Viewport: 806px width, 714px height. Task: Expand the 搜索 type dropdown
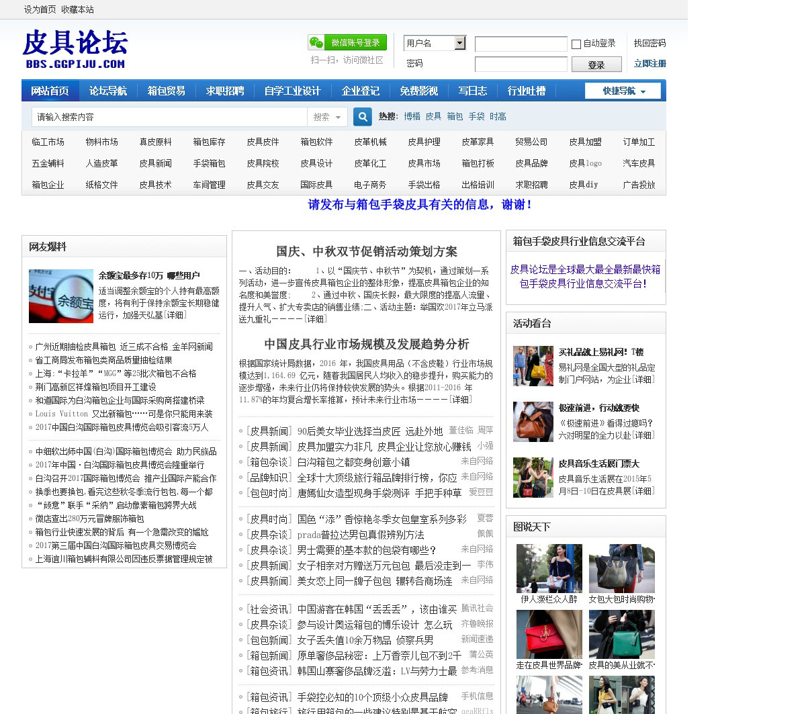[x=328, y=117]
